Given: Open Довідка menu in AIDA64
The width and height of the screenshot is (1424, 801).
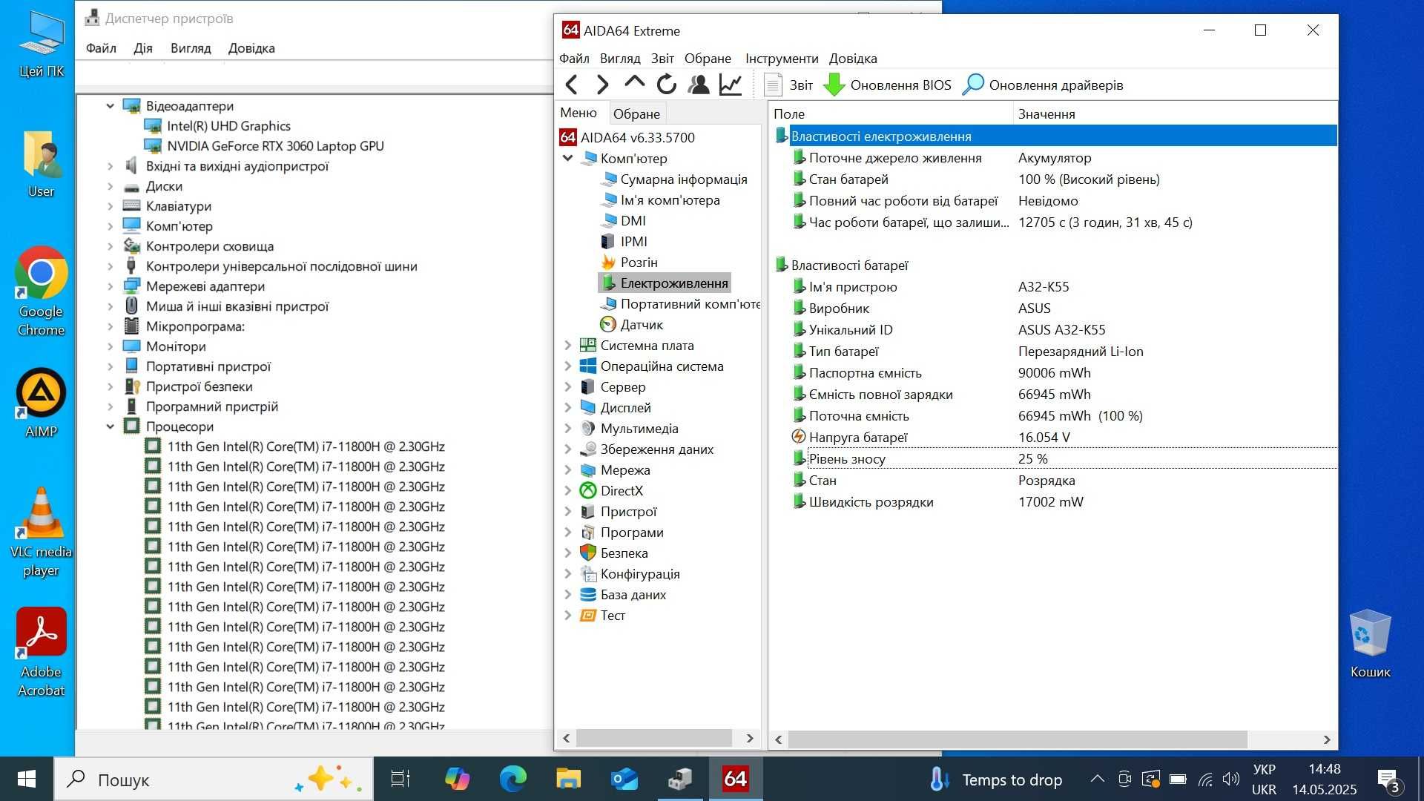Looking at the screenshot, I should [x=853, y=58].
